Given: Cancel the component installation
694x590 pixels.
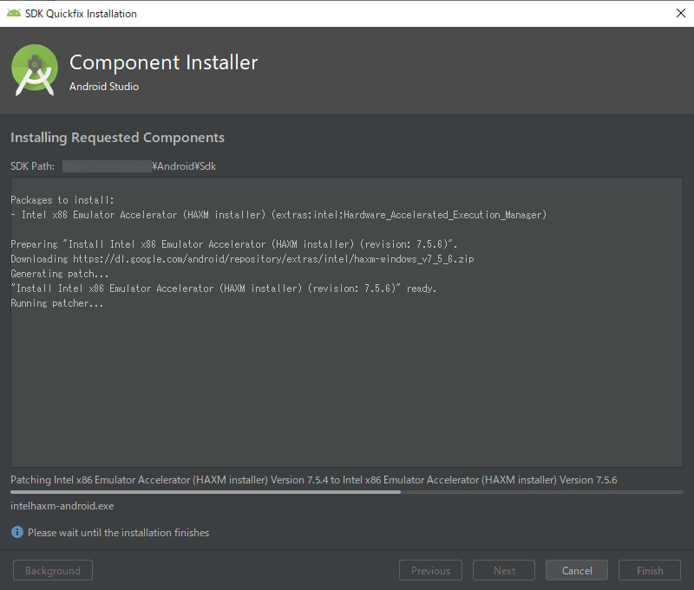Looking at the screenshot, I should coord(577,570).
